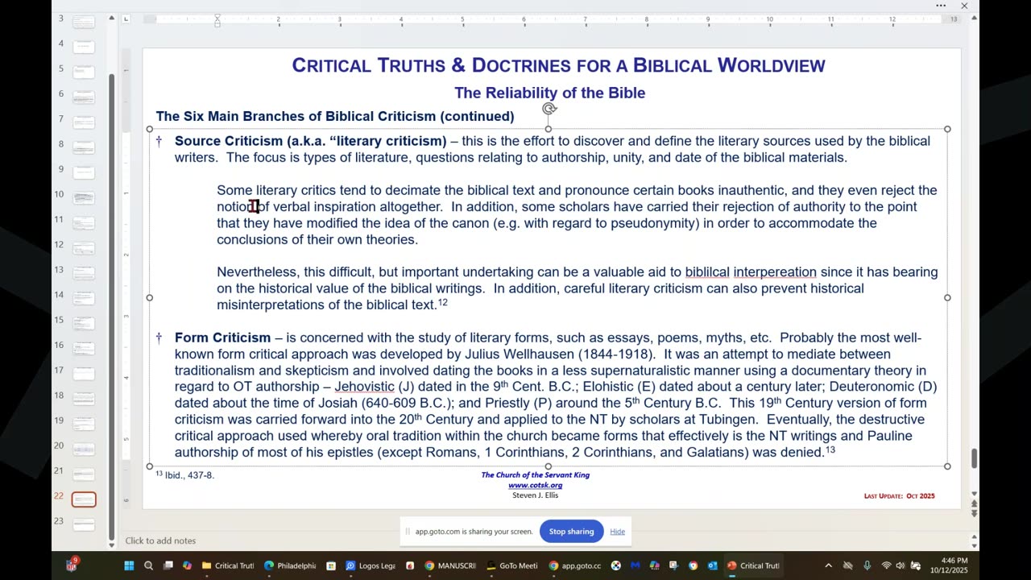Image resolution: width=1031 pixels, height=580 pixels.
Task: Select slide thumbnail 7
Action: pos(84,121)
